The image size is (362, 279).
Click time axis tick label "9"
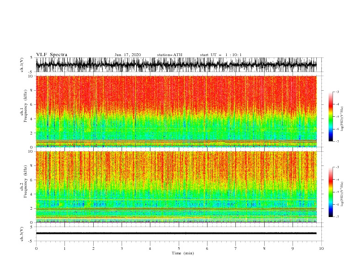(x=293, y=248)
